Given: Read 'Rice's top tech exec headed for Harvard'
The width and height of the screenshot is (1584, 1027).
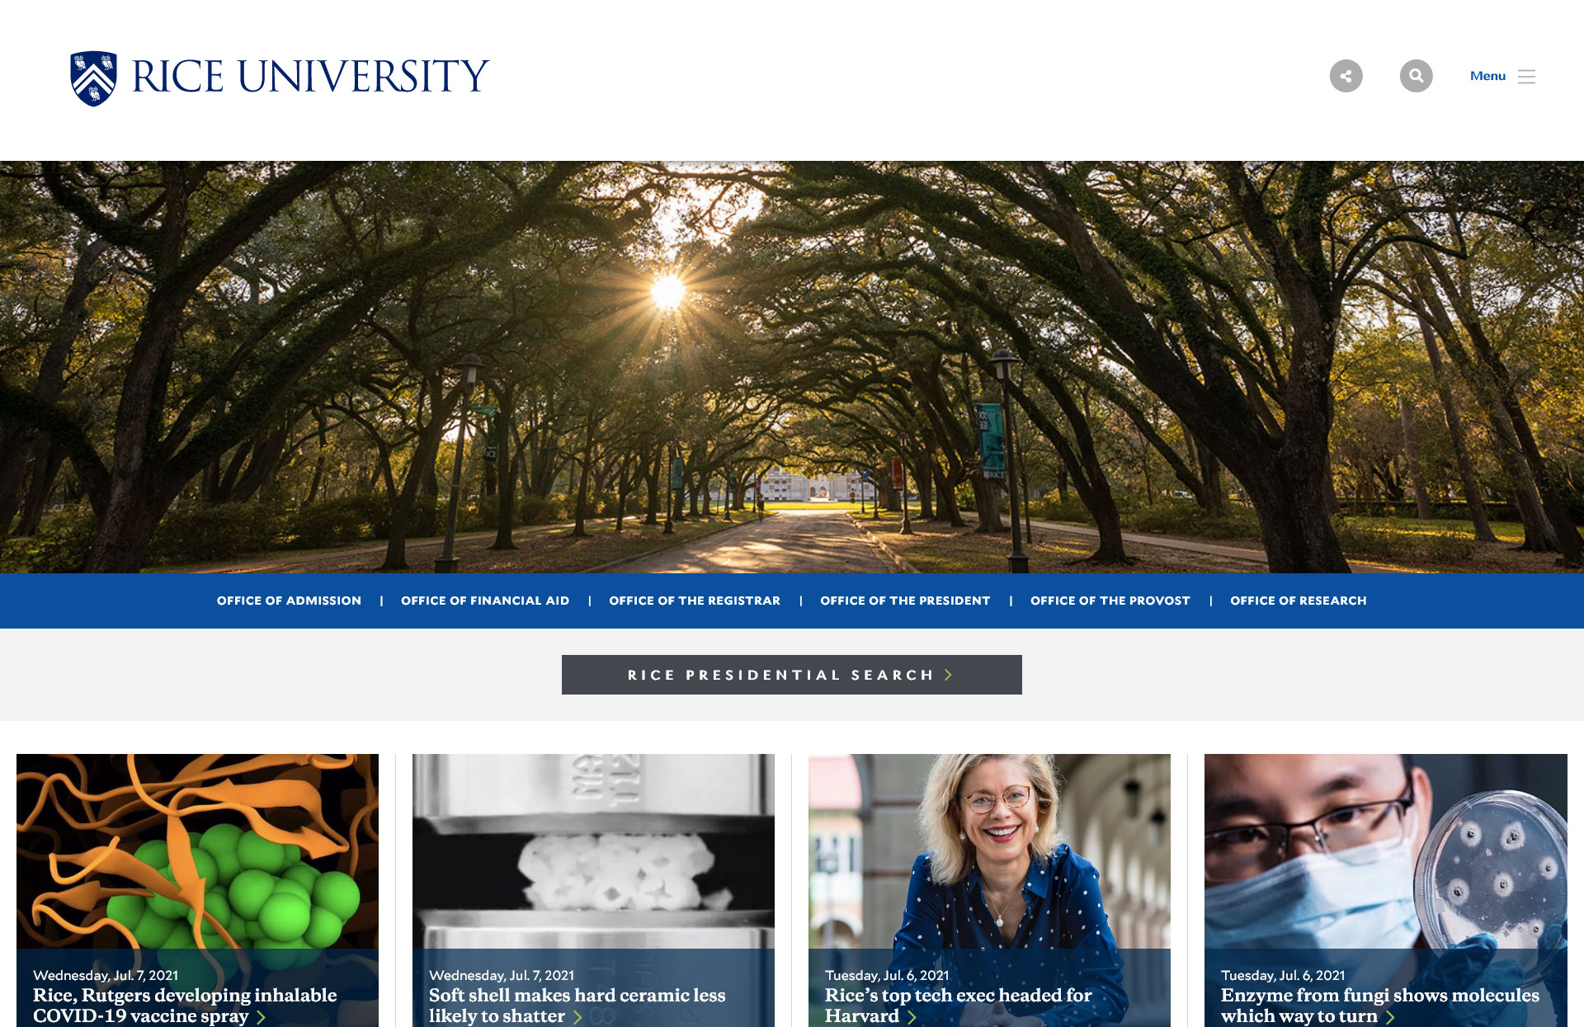Looking at the screenshot, I should coord(958,1006).
